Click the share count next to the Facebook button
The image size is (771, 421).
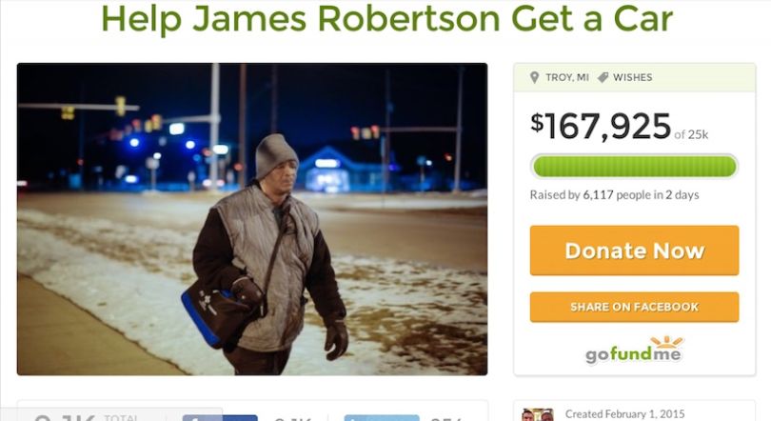click(x=292, y=418)
